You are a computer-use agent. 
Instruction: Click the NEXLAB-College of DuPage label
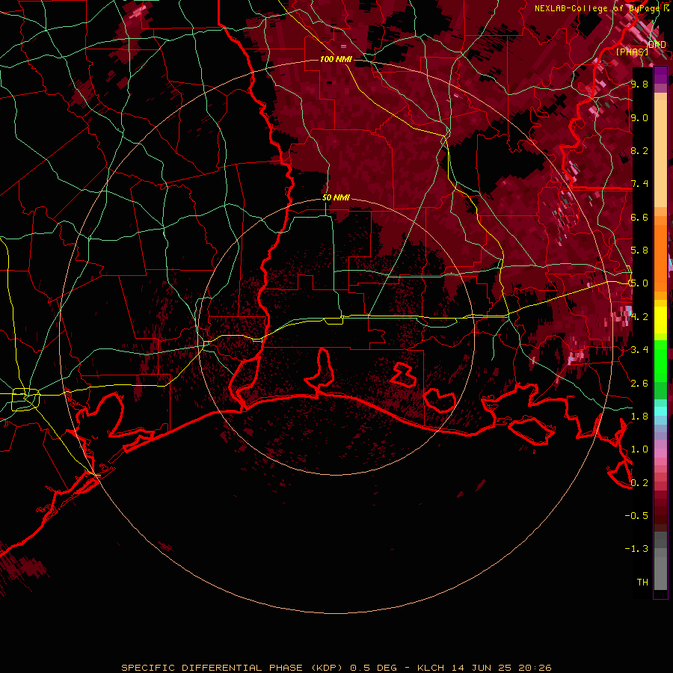(598, 8)
